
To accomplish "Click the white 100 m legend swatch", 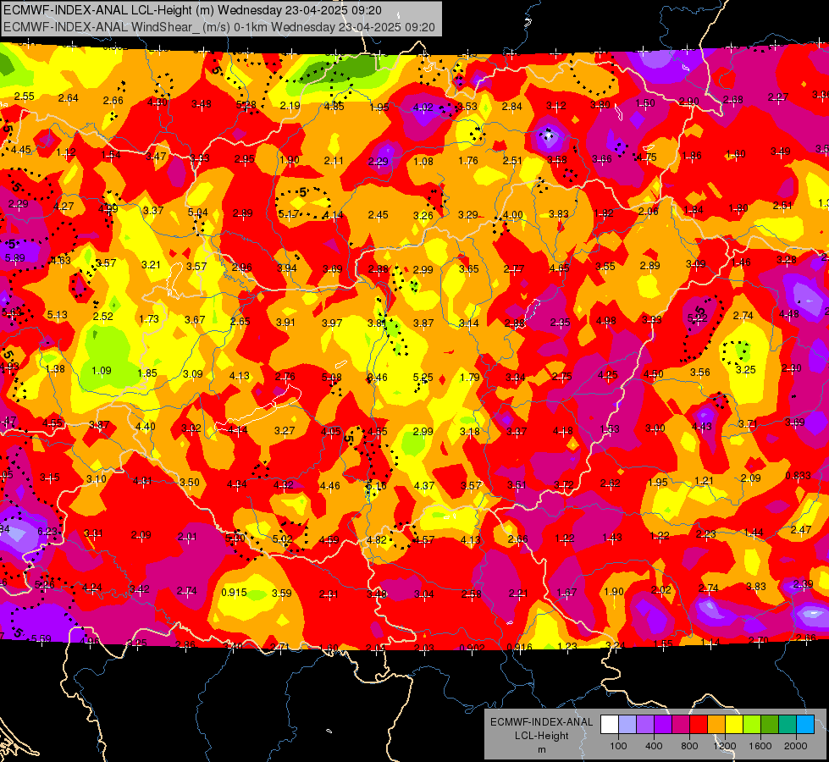I will 610,725.
